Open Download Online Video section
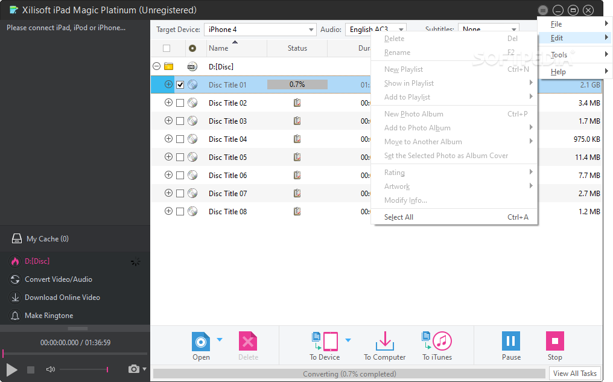 tap(62, 297)
